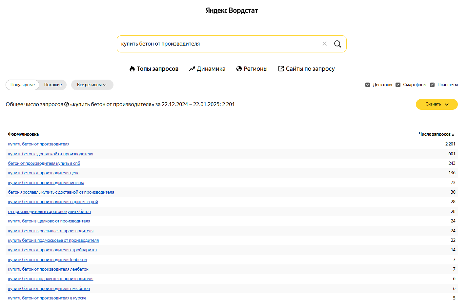This screenshot has height=307, width=468.
Task: Open link купить бетон с доставкой от производителя
Action: [51, 154]
